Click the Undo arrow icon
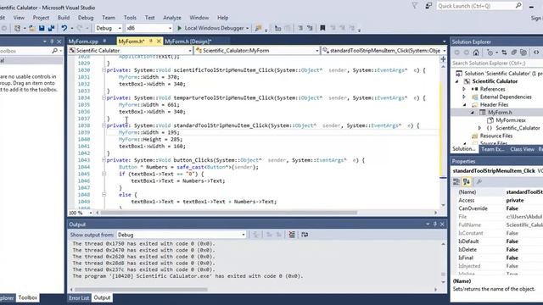 pyautogui.click(x=64, y=28)
